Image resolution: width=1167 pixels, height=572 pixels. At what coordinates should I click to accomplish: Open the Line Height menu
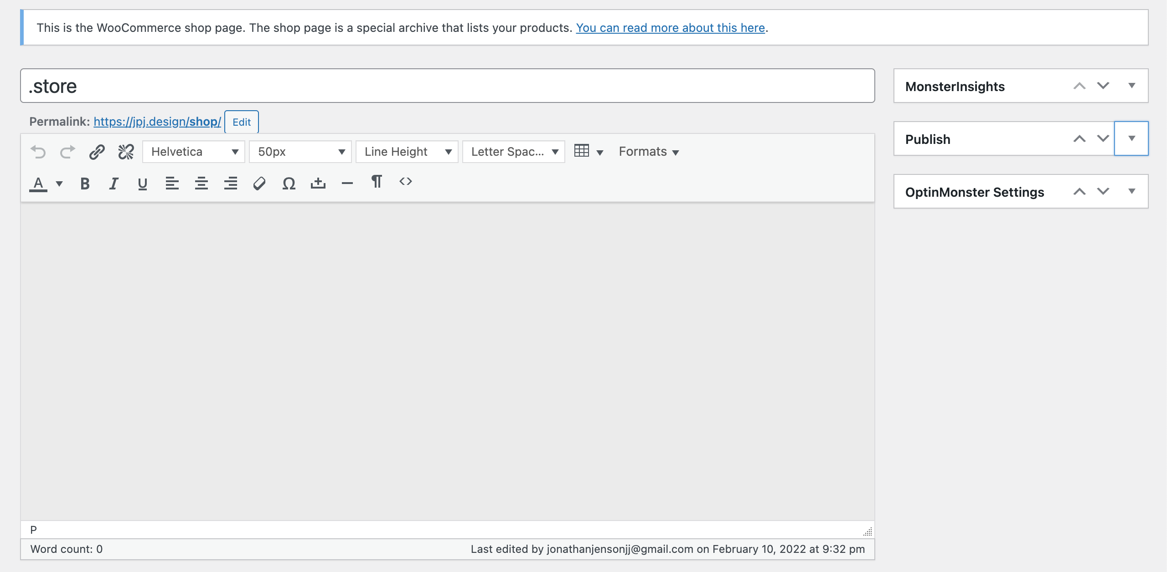pos(407,152)
